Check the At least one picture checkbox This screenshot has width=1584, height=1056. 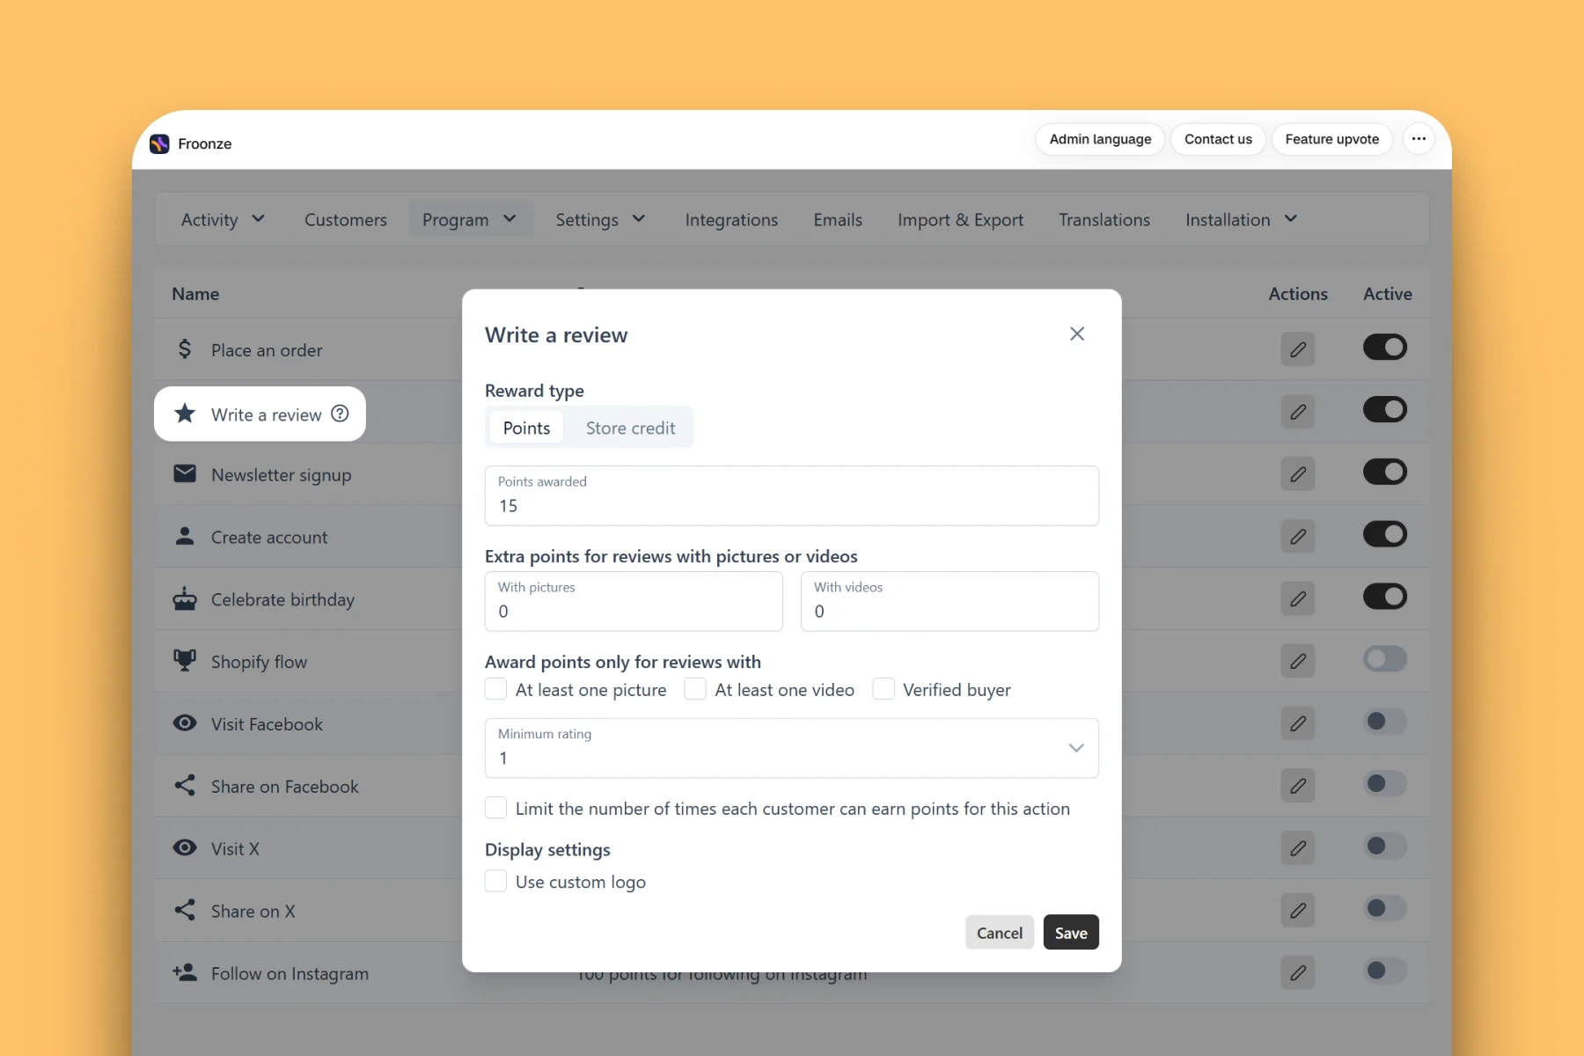coord(496,689)
